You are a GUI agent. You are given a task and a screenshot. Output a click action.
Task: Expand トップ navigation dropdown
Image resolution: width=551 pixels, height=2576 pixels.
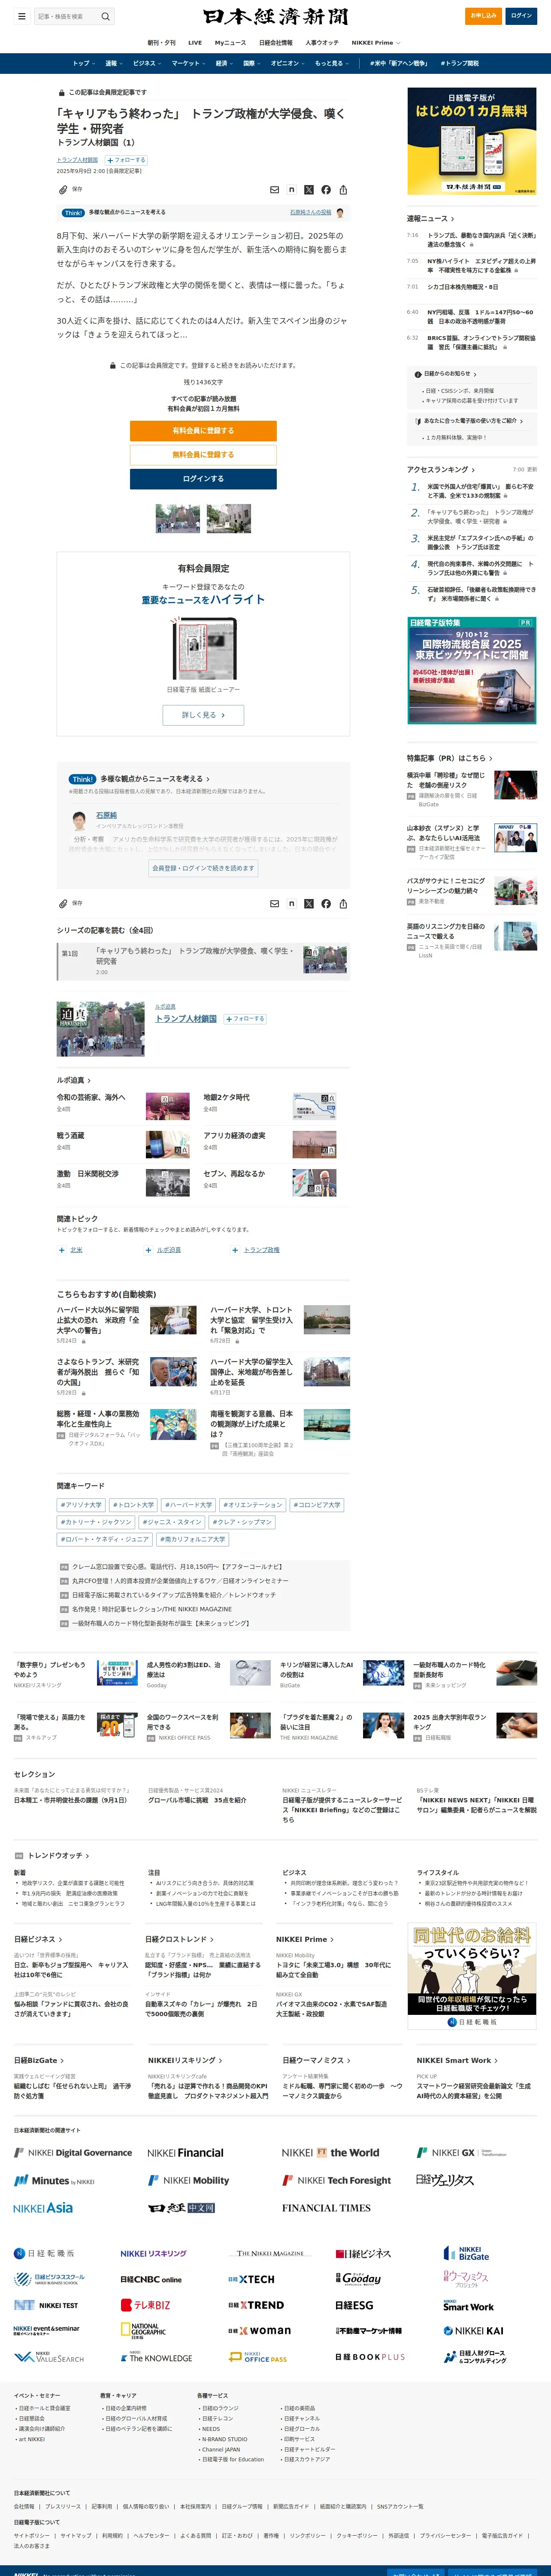84,63
